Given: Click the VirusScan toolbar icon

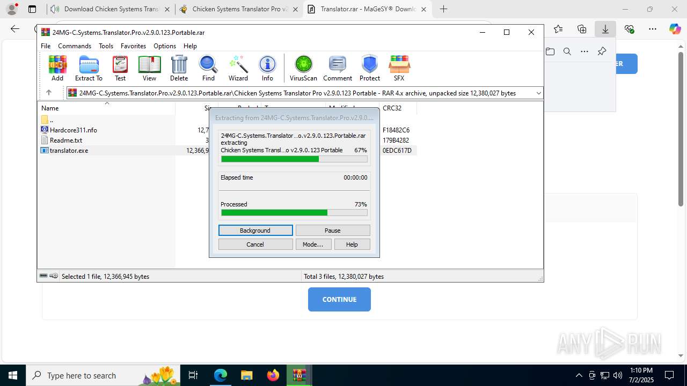Looking at the screenshot, I should [x=303, y=68].
